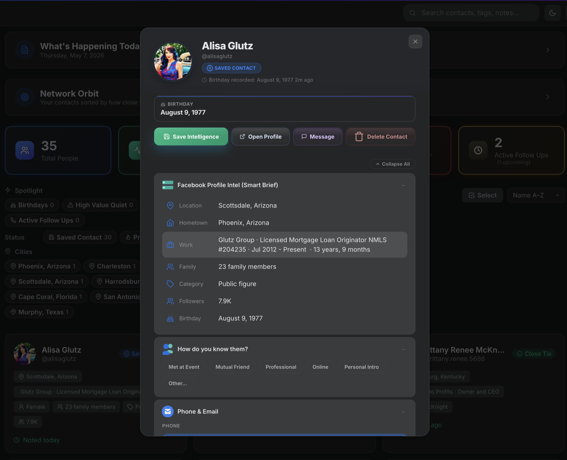Filter by High Value Quiet chip
Image resolution: width=567 pixels, height=460 pixels.
100,205
